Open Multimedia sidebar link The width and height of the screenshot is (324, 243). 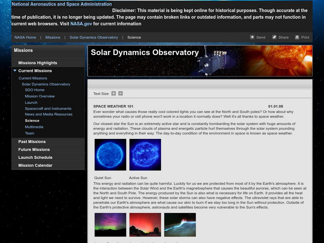(x=34, y=127)
